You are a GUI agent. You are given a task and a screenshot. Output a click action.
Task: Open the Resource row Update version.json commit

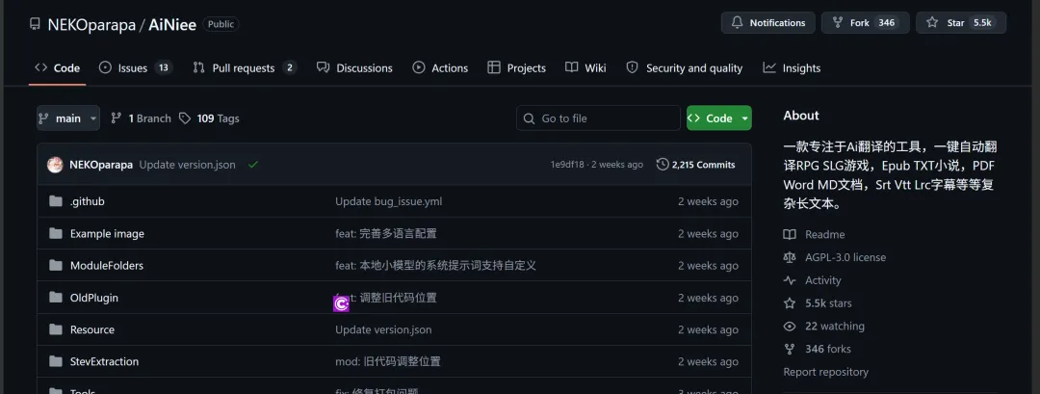click(x=383, y=329)
